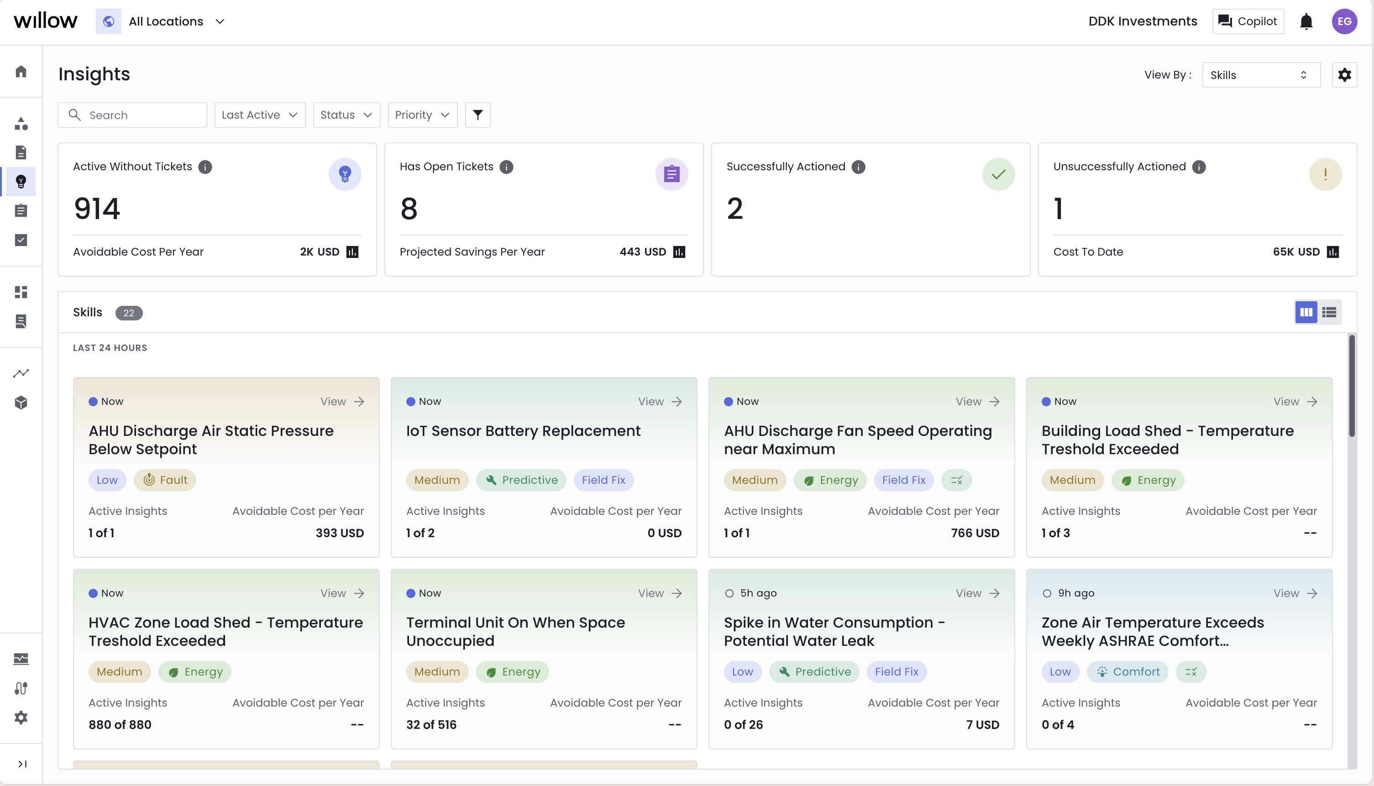The height and width of the screenshot is (786, 1374).
Task: Click the Search insights input field
Action: click(142, 115)
